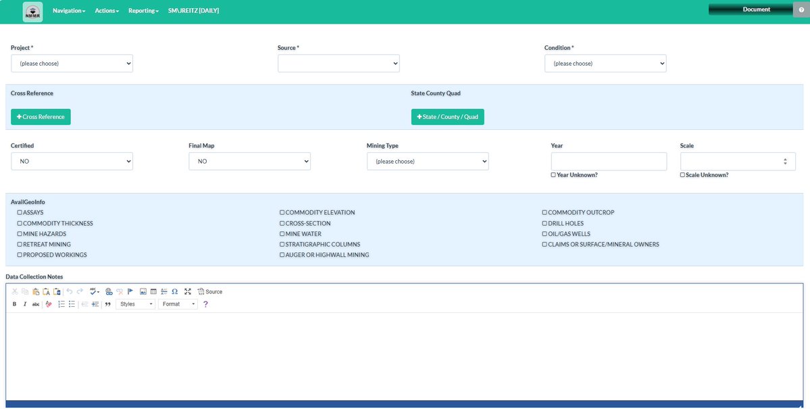Viewport: 810px width, 409px height.
Task: Open the Mining Type dropdown
Action: [428, 162]
